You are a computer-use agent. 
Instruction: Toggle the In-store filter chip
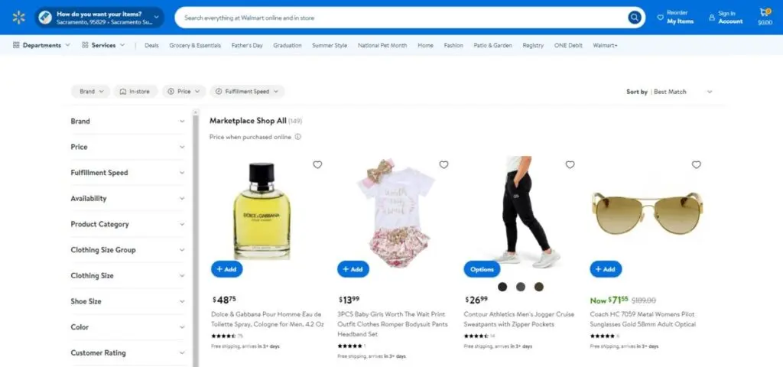click(x=135, y=92)
